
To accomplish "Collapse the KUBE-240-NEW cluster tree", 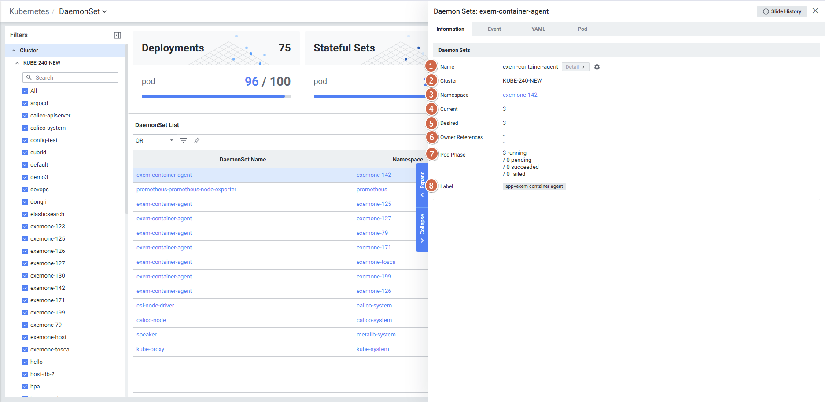I will 17,63.
